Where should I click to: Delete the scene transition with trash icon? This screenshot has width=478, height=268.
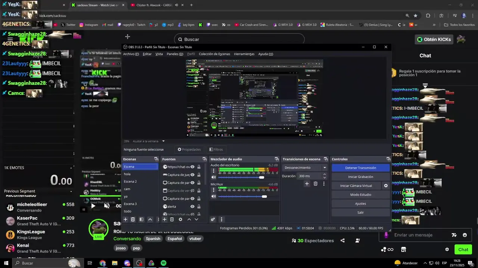(316, 184)
